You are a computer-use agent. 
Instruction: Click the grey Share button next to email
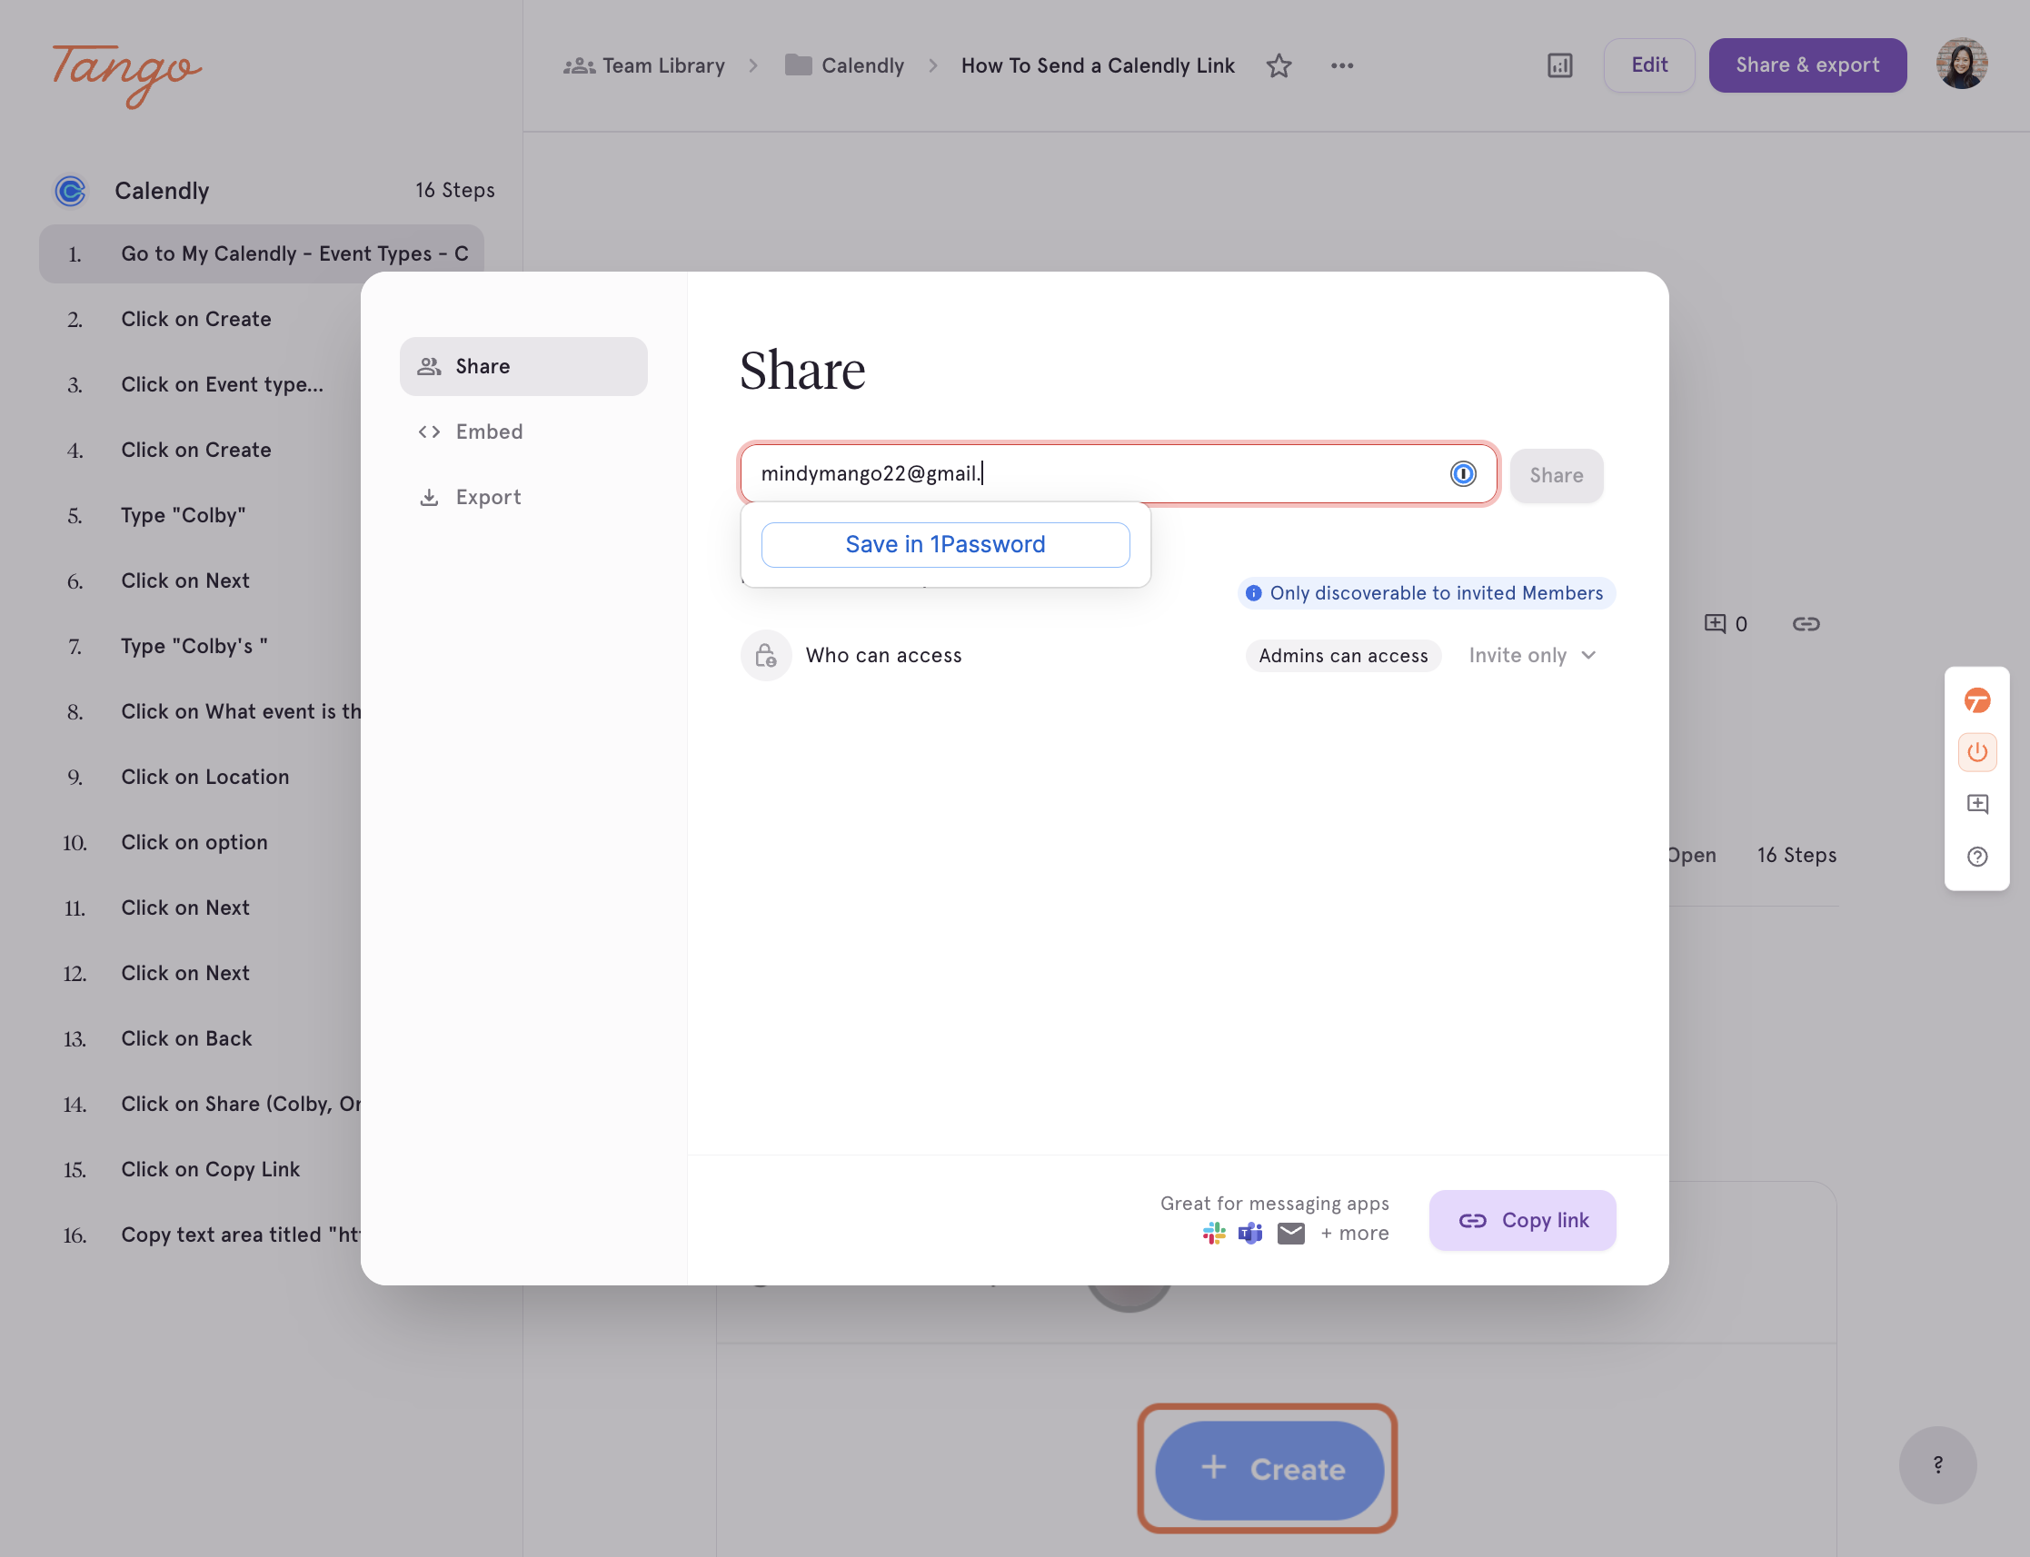(x=1557, y=475)
